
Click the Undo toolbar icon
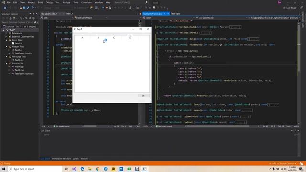tap(33, 8)
